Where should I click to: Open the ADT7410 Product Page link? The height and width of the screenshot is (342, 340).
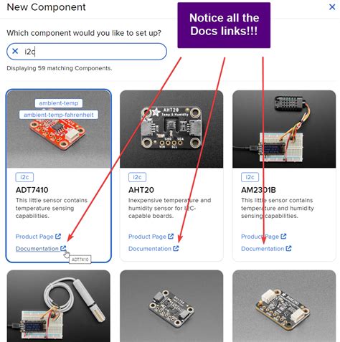[x=34, y=237]
